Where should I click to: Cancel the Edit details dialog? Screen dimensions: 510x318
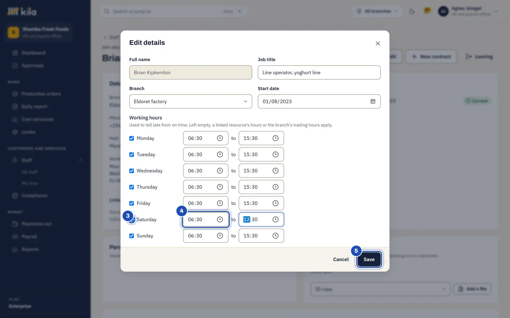pos(341,259)
